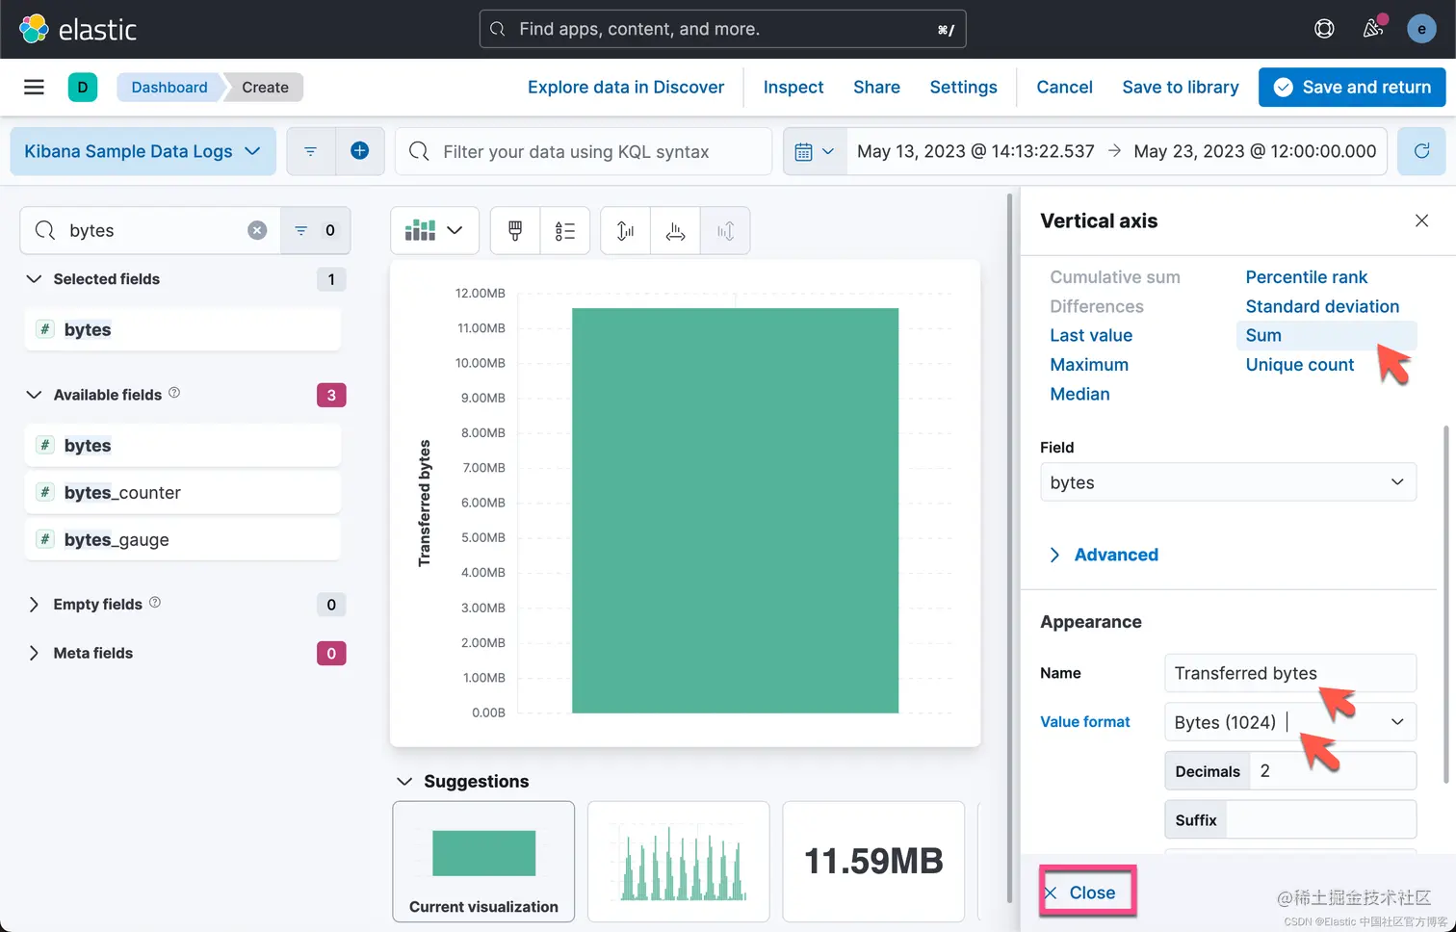Select bytes under Selected fields
This screenshot has width=1456, height=932.
(182, 329)
